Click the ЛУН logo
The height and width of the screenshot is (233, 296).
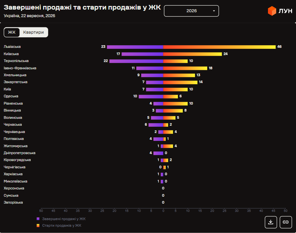tap(280, 11)
